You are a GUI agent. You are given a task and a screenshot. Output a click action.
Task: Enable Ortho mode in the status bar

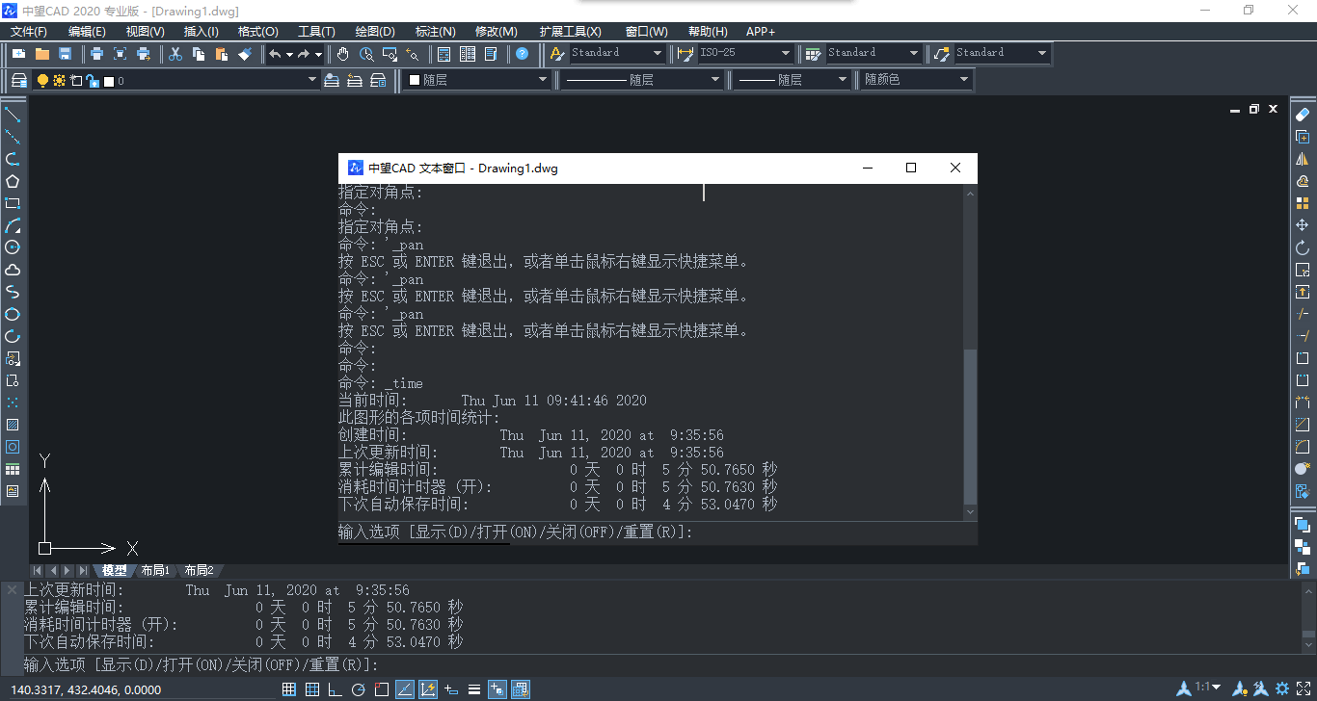(x=333, y=689)
